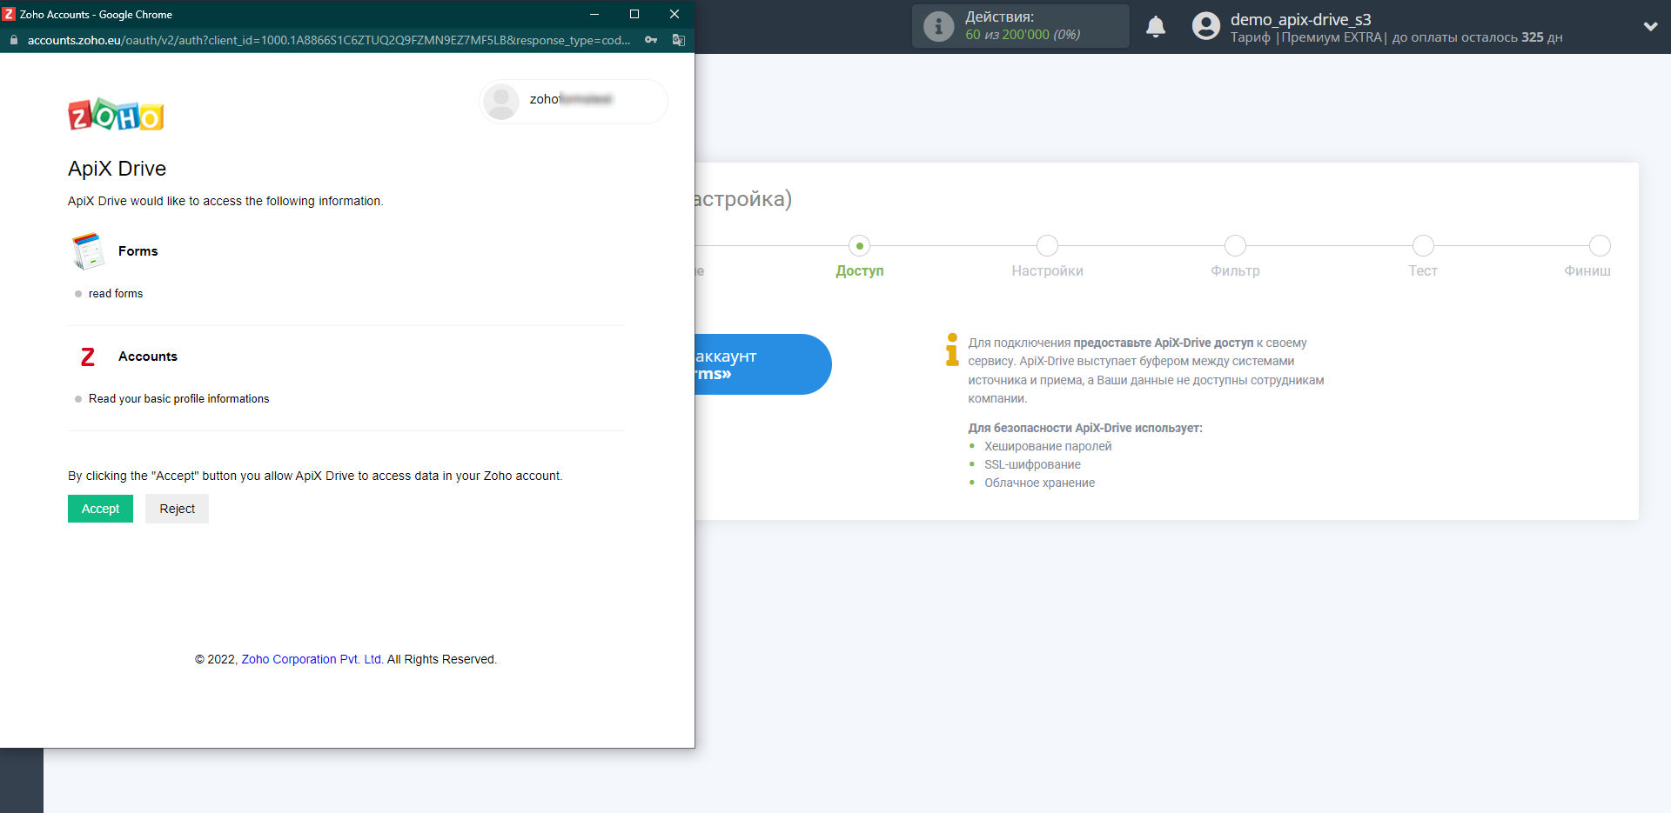Click the Тариф Премиум EXTRA text
Image resolution: width=1671 pixels, height=813 pixels.
[1307, 37]
